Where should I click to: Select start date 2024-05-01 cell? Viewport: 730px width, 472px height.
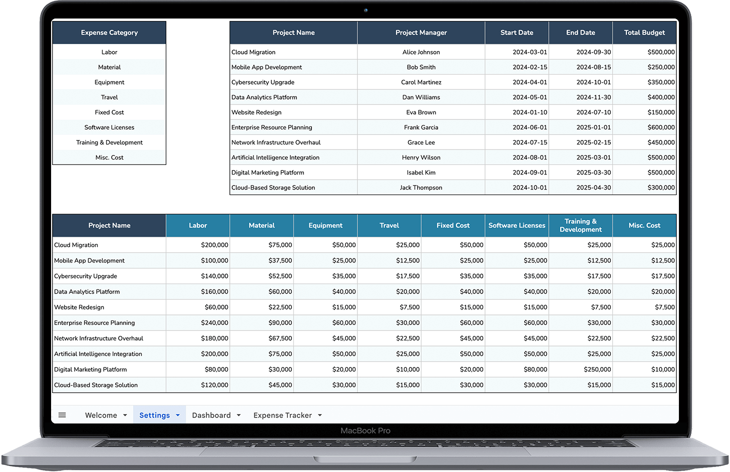(517, 97)
